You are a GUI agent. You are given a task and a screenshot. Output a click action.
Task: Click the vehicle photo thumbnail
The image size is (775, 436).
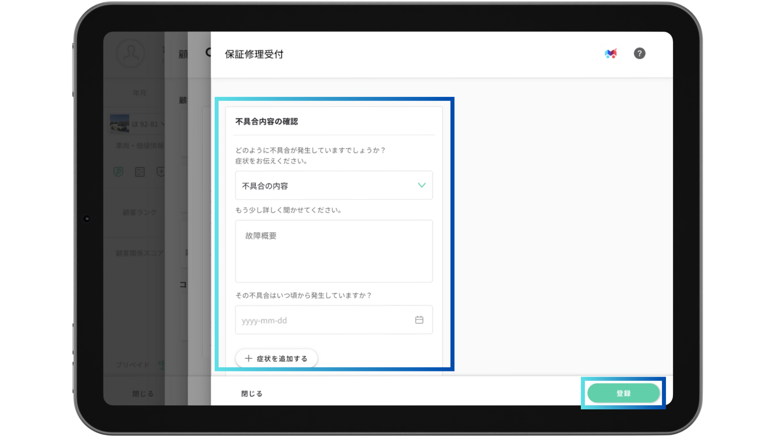(119, 124)
